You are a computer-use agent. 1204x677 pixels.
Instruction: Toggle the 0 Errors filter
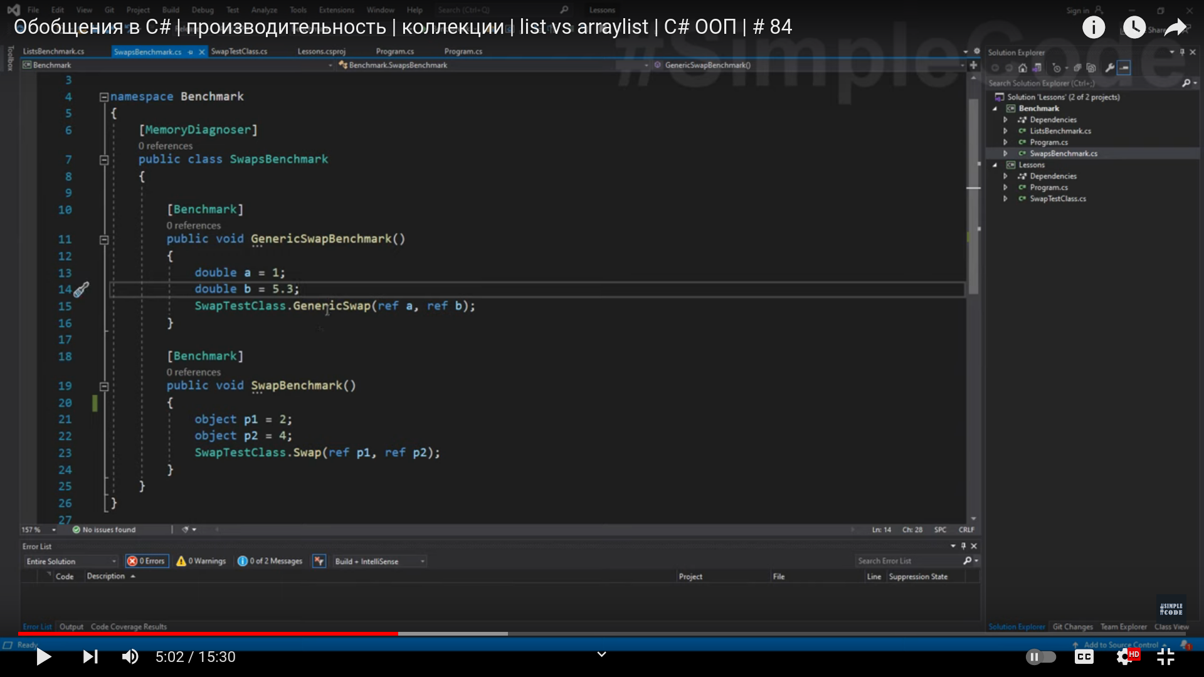click(x=147, y=561)
